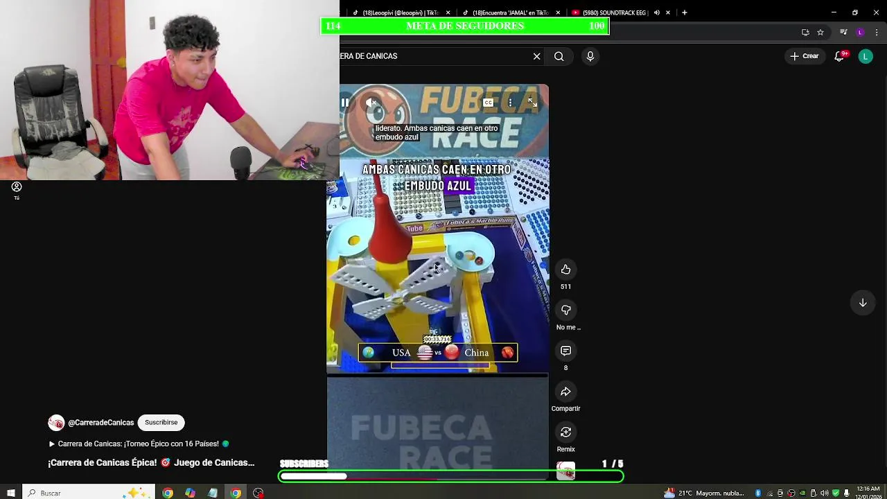The height and width of the screenshot is (499, 887).
Task: Click the sound thumbnail below the Remix button
Action: point(566,471)
